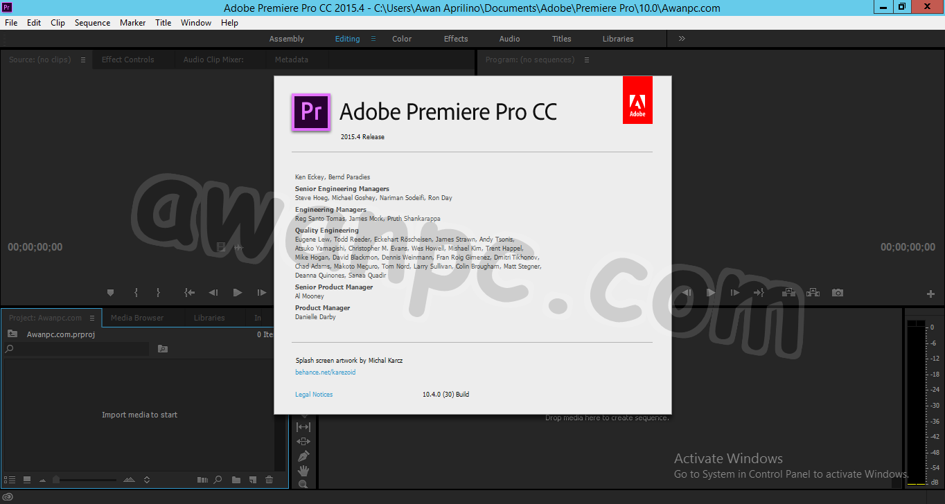945x504 pixels.
Task: Switch to Assembly workspace
Action: 287,39
